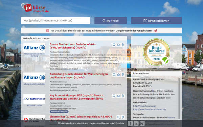Open the http://www.husum.org/ link
The width and height of the screenshot is (203, 127).
coord(144,106)
